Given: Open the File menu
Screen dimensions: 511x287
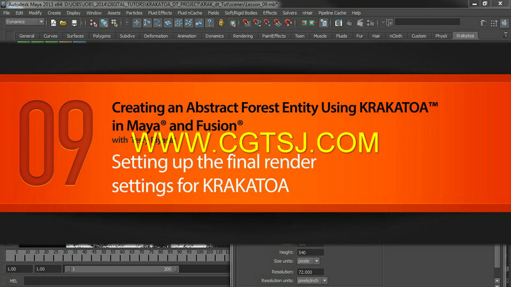Looking at the screenshot, I should [6, 13].
